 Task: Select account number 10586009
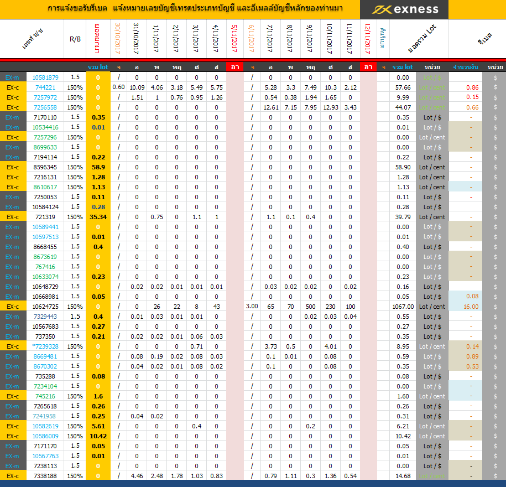[45, 436]
